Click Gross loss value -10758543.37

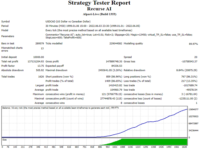(x=189, y=61)
